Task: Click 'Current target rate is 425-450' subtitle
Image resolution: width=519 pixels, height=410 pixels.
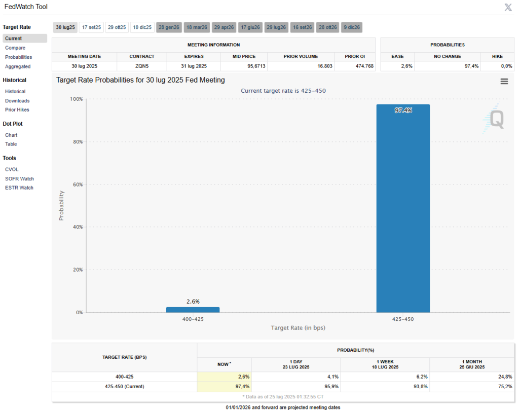Action: [x=283, y=91]
